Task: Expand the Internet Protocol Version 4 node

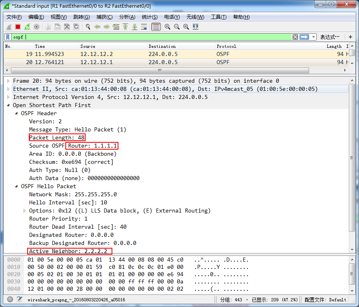Action: [8, 97]
